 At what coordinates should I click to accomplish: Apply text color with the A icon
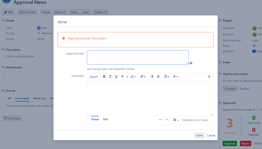coord(122,77)
